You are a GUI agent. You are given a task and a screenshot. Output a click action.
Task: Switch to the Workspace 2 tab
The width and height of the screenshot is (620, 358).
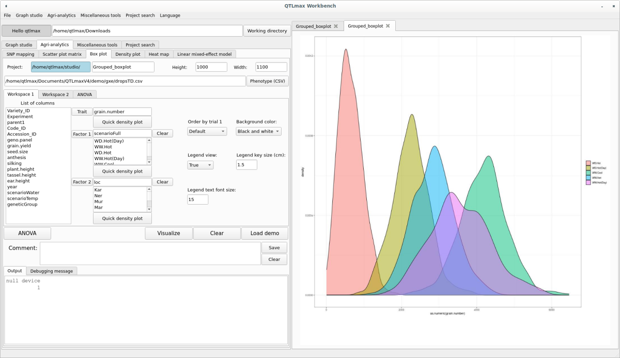[55, 95]
